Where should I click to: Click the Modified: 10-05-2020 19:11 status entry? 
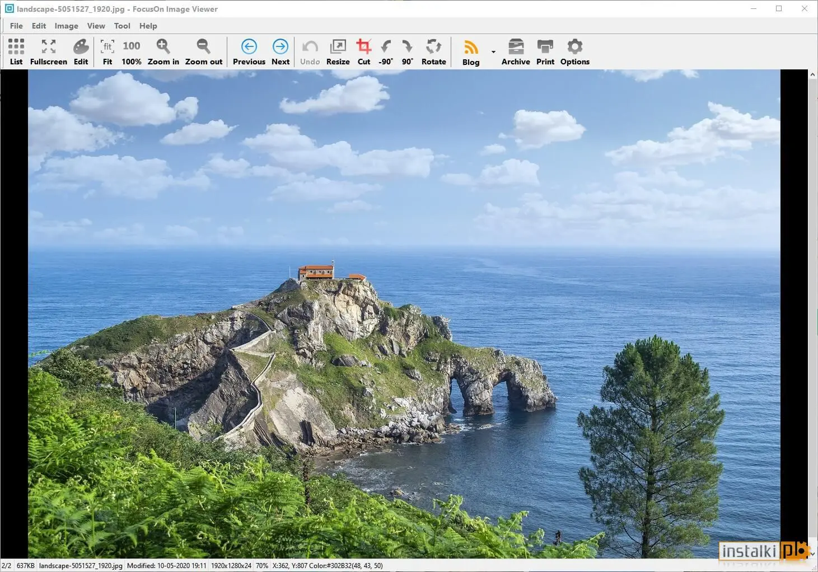pyautogui.click(x=166, y=566)
